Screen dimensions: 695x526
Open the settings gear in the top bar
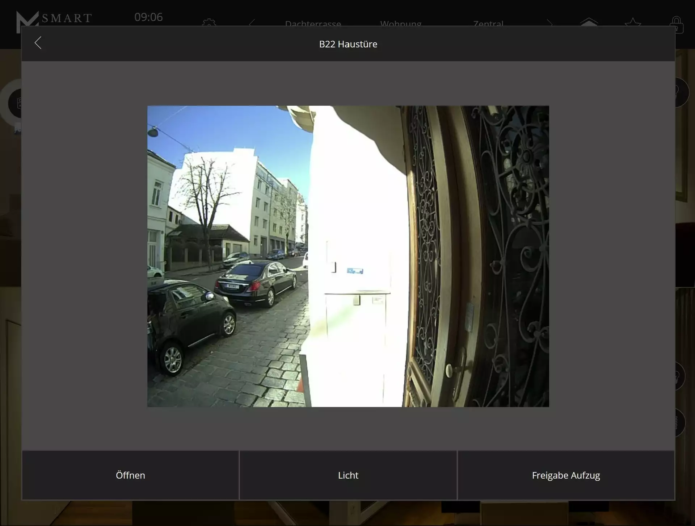[x=209, y=23]
